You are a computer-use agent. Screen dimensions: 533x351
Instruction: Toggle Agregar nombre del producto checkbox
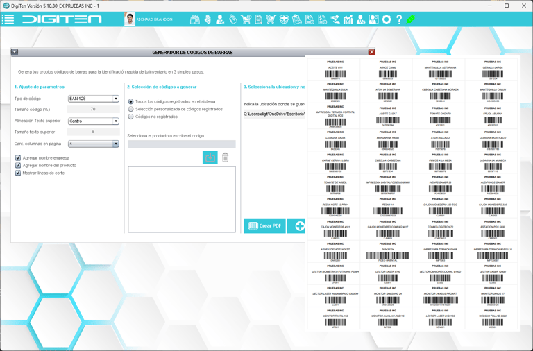click(18, 165)
